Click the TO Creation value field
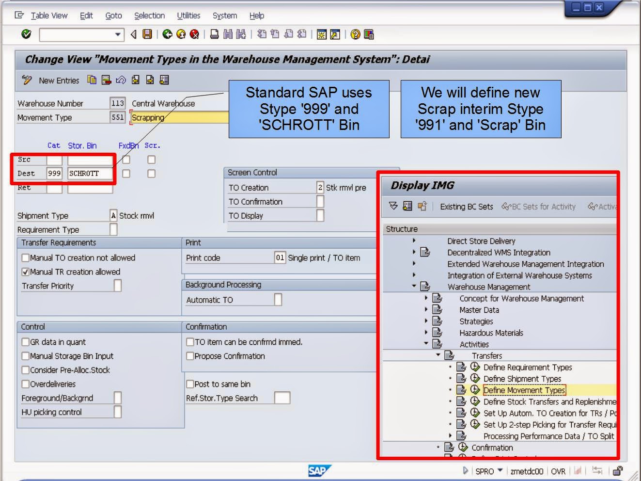 320,187
